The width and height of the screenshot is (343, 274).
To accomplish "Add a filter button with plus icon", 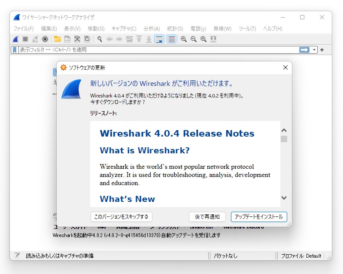I will [x=322, y=50].
